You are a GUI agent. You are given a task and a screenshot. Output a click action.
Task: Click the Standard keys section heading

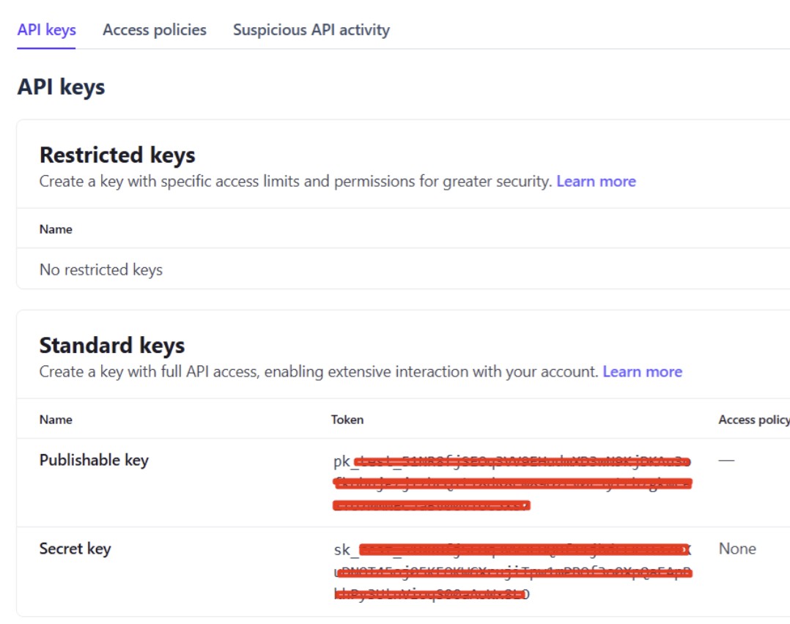click(112, 346)
